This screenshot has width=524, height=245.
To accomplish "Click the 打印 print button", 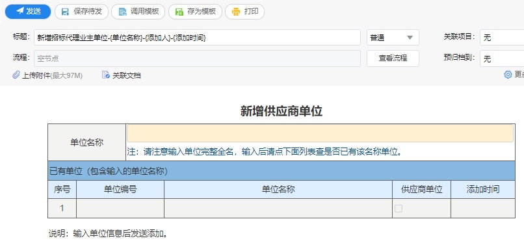I will point(244,12).
